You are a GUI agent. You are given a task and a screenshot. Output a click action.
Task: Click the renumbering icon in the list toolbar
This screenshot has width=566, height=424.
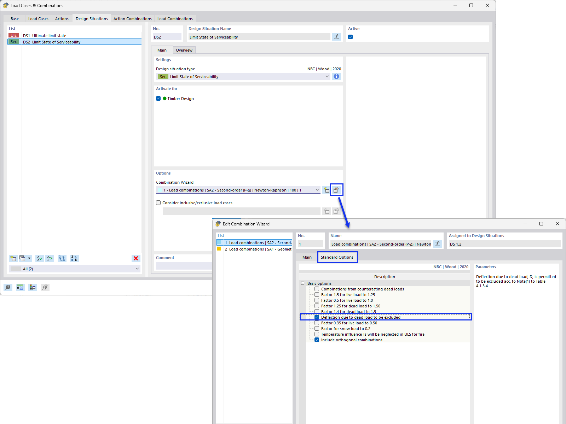pos(62,258)
